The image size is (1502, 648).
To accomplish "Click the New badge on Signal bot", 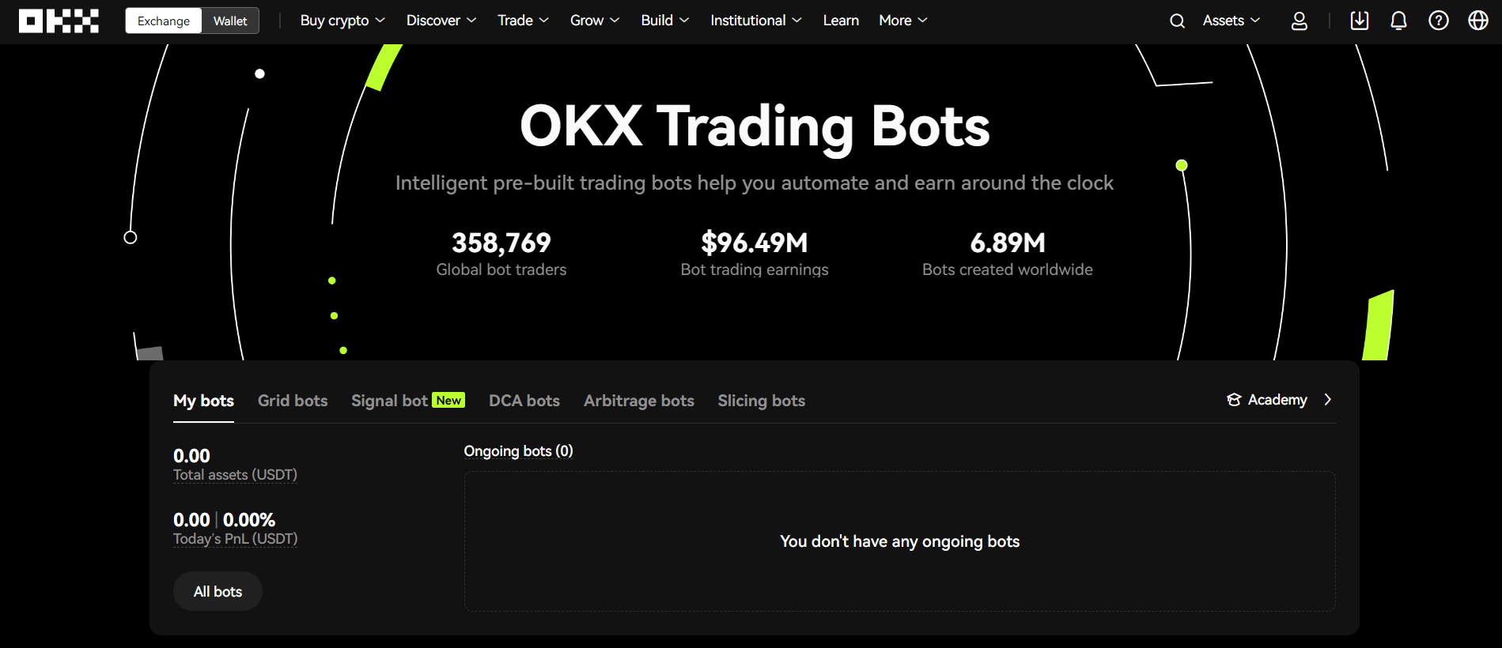I will click(448, 400).
